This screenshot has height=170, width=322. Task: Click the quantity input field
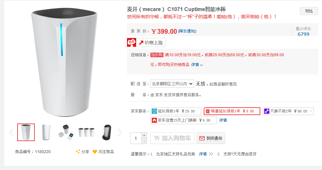136,138
